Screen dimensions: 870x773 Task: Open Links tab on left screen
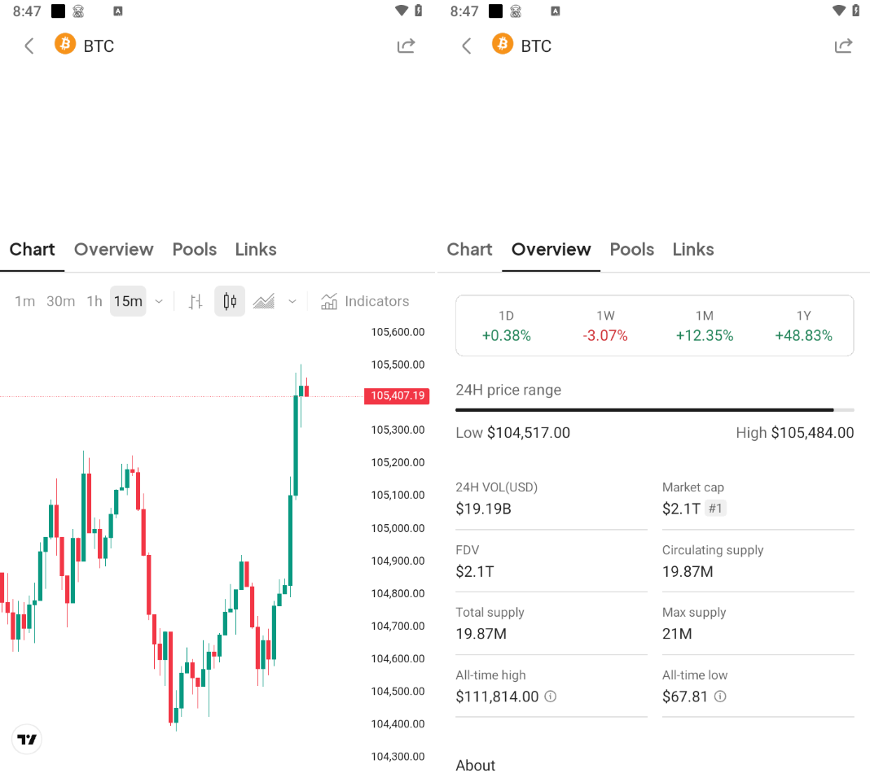(x=256, y=249)
